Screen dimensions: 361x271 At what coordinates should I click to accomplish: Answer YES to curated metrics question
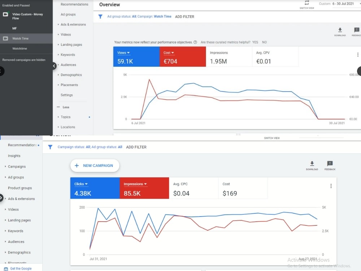(x=255, y=42)
